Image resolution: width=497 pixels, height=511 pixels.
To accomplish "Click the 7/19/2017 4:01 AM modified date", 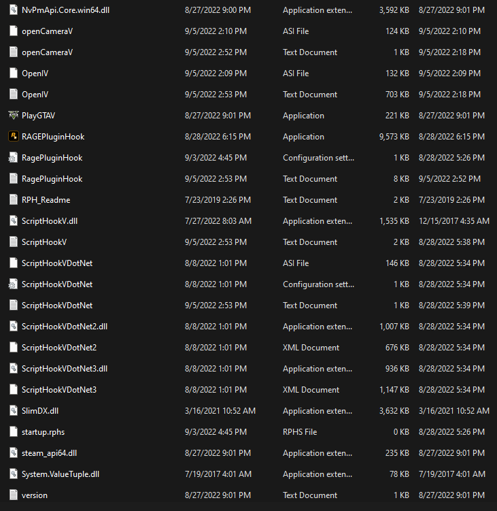I will coord(218,474).
